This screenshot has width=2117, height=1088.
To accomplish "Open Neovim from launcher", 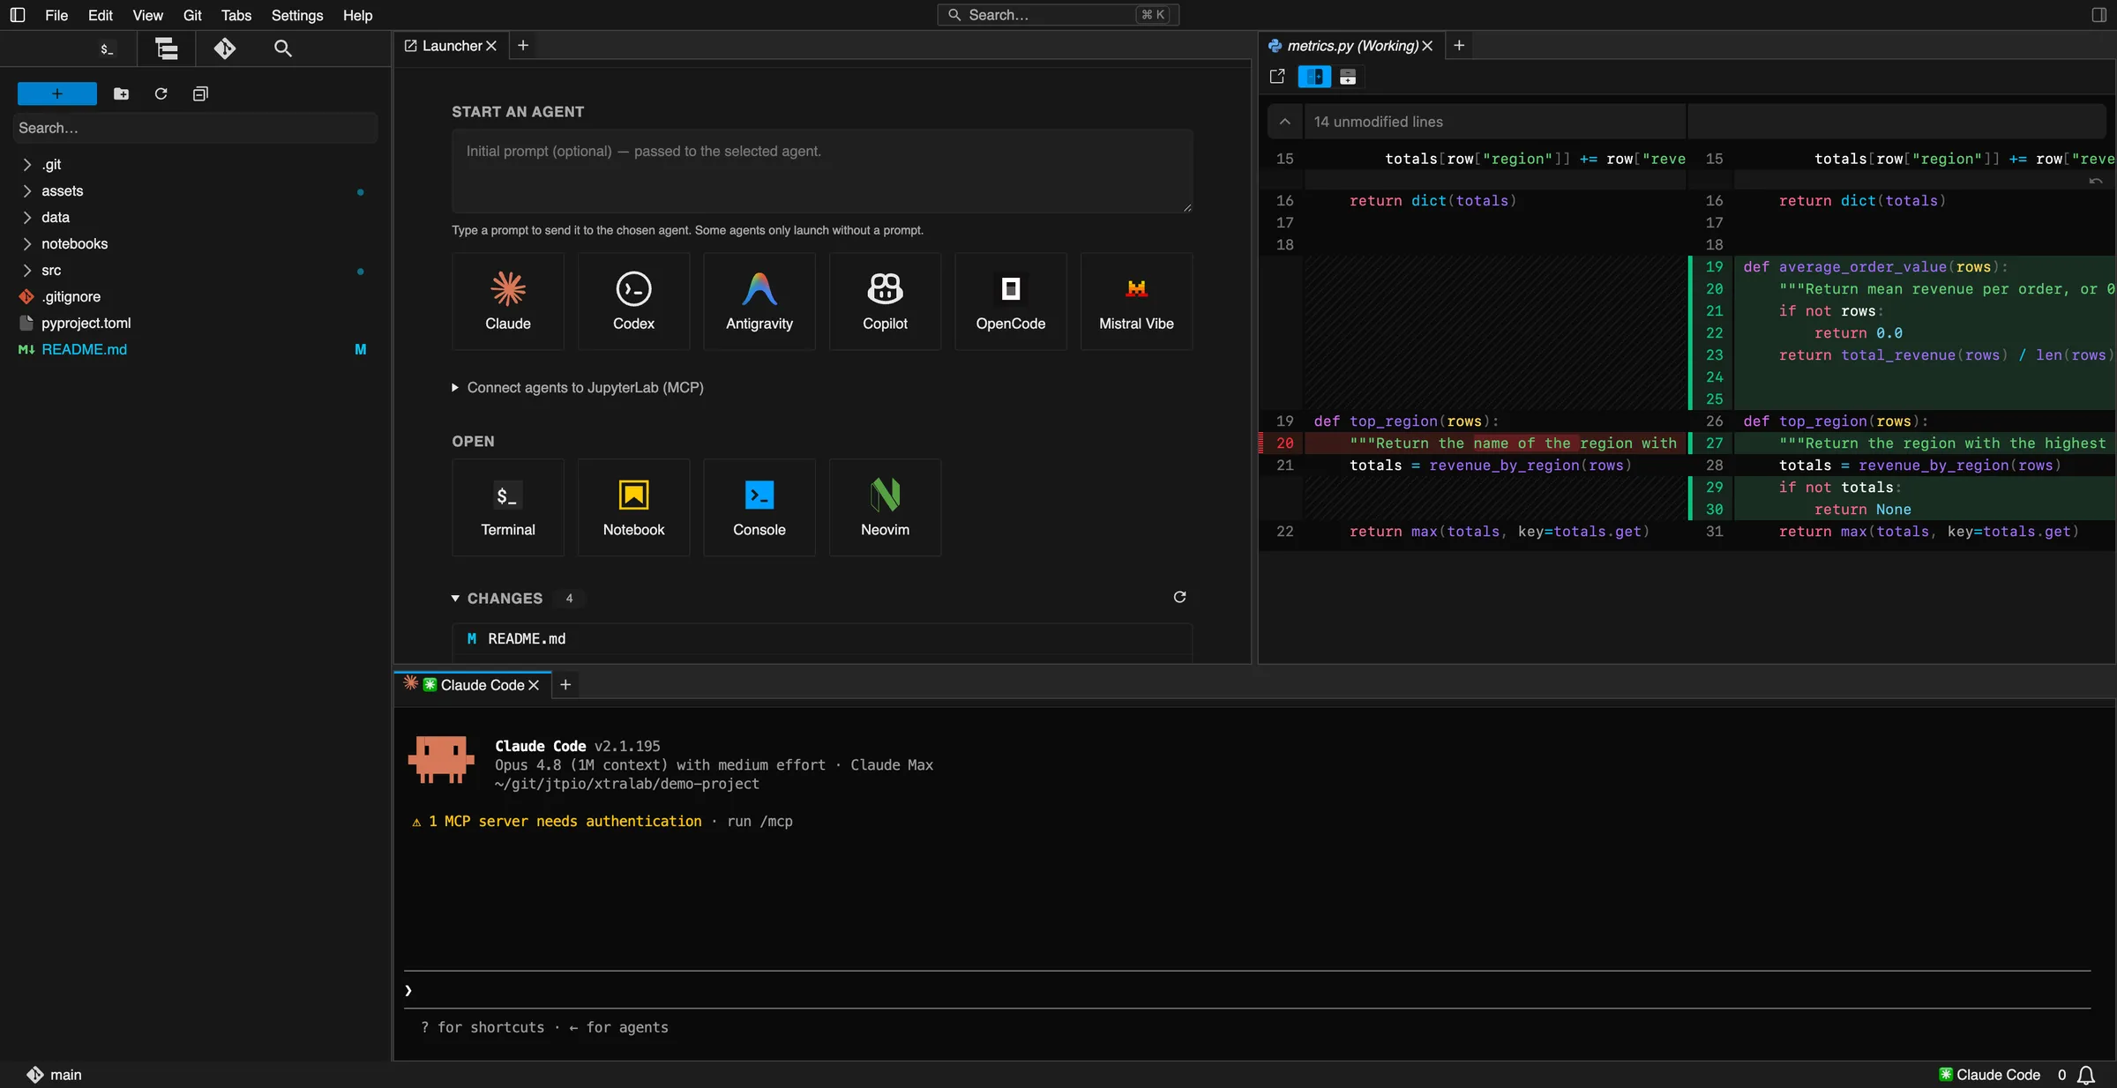I will [x=885, y=508].
